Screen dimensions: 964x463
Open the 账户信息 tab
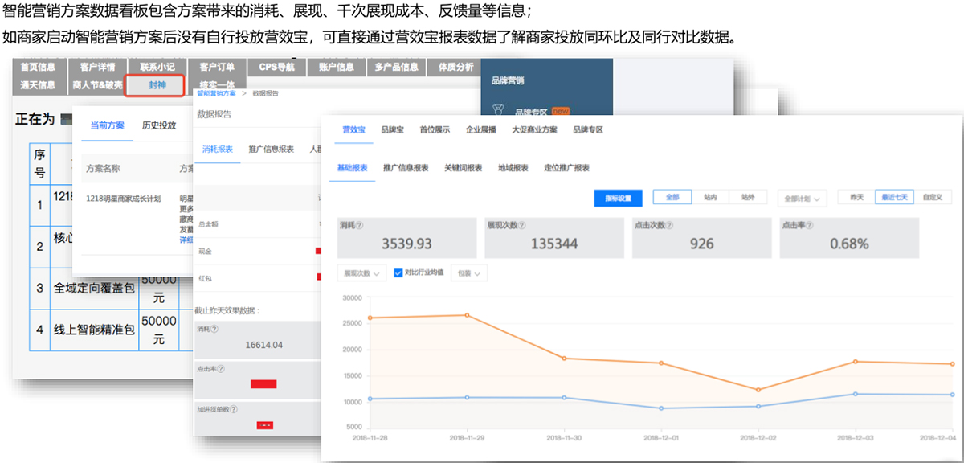tap(336, 67)
